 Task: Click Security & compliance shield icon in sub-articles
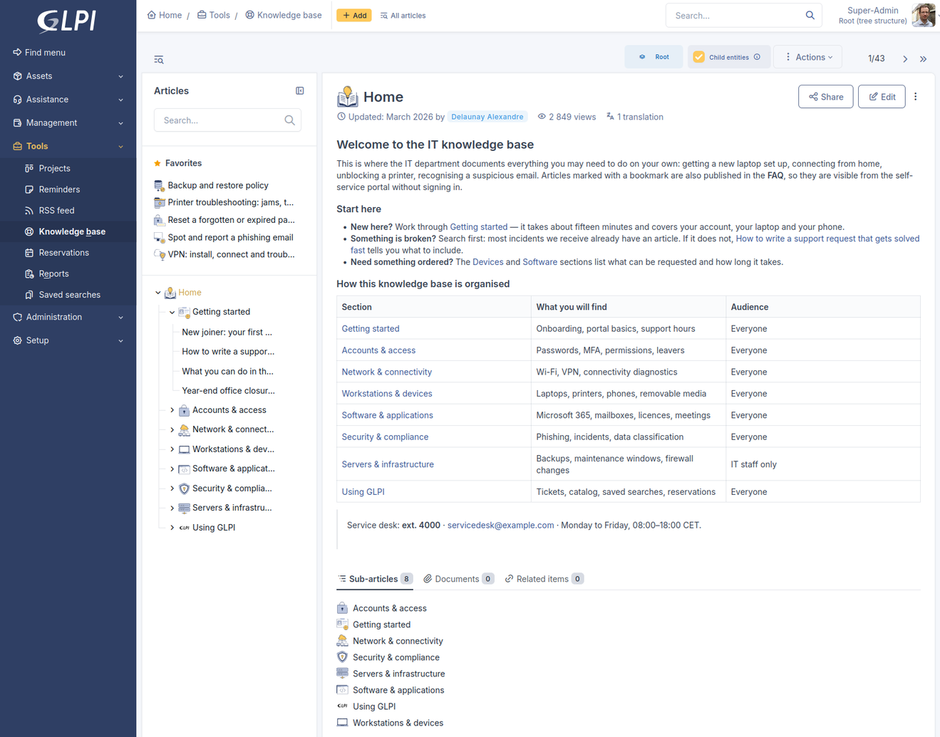(342, 657)
